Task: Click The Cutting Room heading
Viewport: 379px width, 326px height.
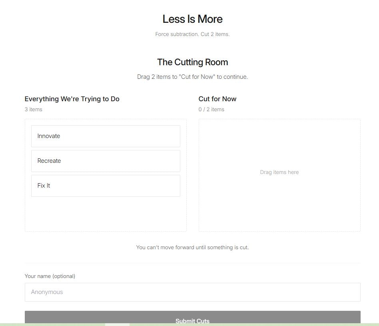Action: [x=192, y=62]
